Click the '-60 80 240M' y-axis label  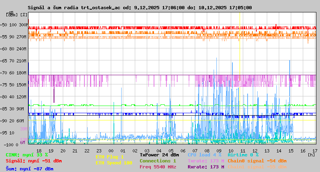pos(13,49)
